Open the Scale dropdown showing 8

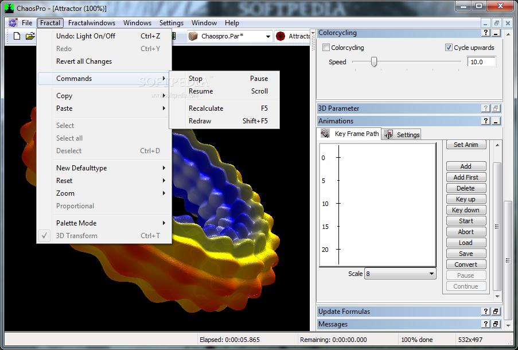[x=400, y=274]
